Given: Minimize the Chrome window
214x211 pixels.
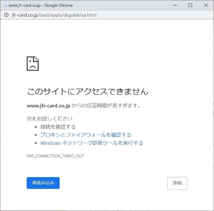Looking at the screenshot, I should point(175,5).
